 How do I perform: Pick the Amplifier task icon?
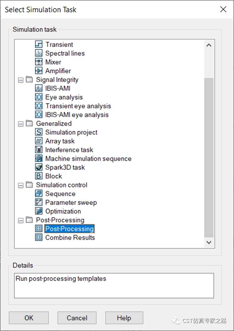pyautogui.click(x=39, y=71)
